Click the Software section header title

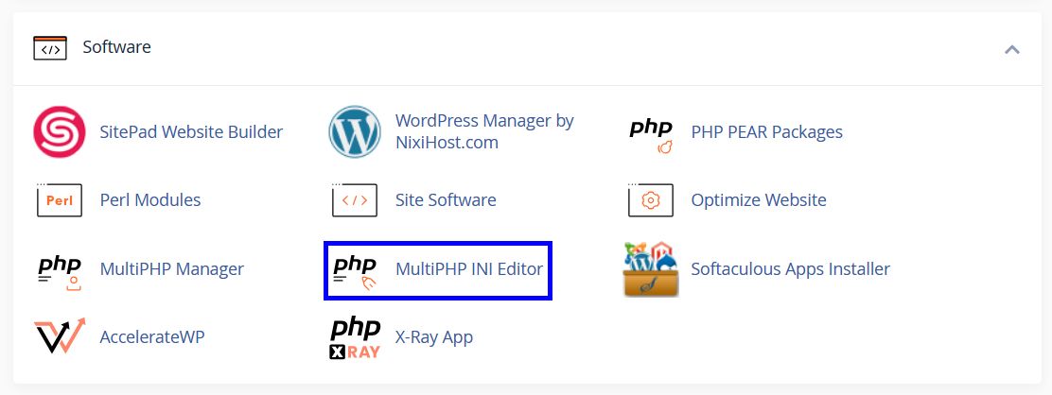[116, 47]
